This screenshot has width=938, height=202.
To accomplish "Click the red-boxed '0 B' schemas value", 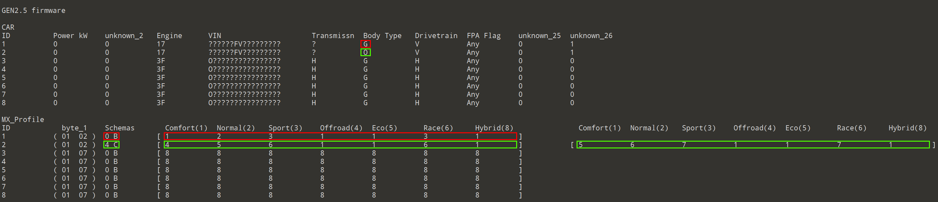I will (111, 136).
